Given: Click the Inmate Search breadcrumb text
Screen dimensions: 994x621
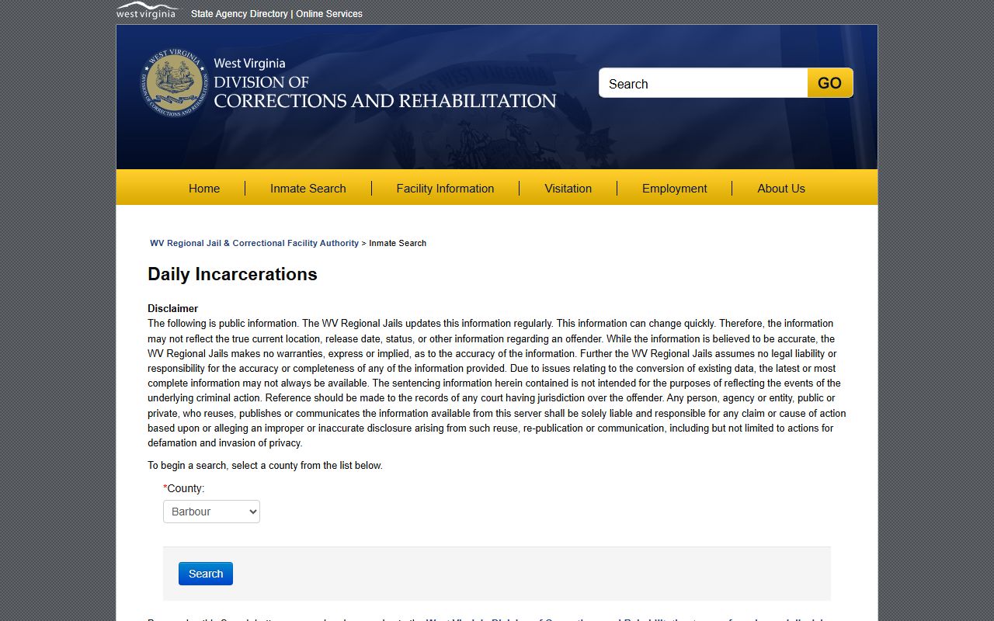Looking at the screenshot, I should [x=398, y=243].
